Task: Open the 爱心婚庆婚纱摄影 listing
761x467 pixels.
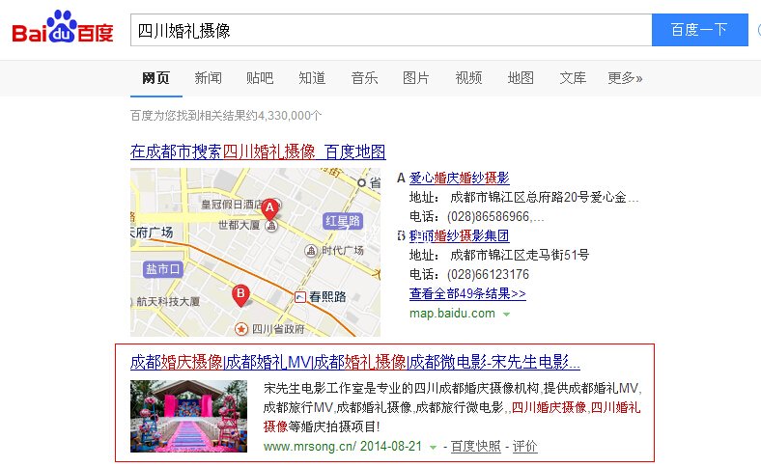Action: pos(459,178)
